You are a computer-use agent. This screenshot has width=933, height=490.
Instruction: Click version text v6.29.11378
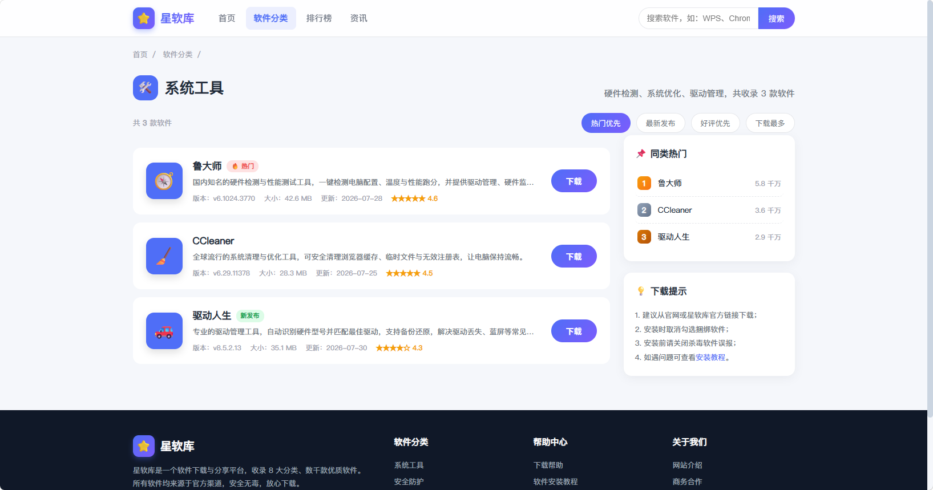pyautogui.click(x=232, y=273)
